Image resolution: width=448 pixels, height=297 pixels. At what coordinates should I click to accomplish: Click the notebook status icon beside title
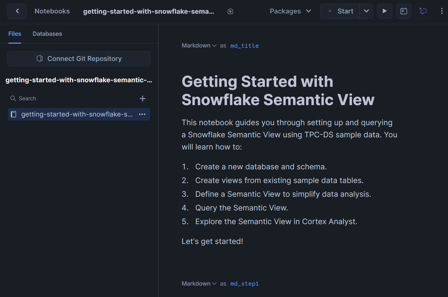(x=230, y=11)
